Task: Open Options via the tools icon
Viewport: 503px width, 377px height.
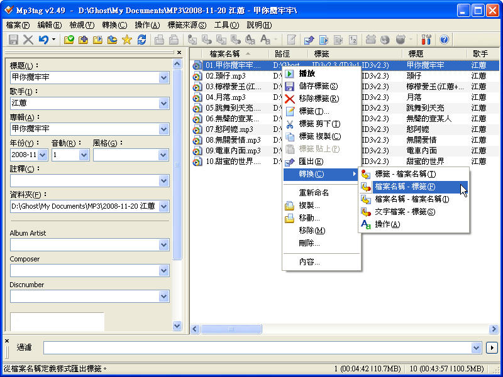Action: (x=426, y=40)
